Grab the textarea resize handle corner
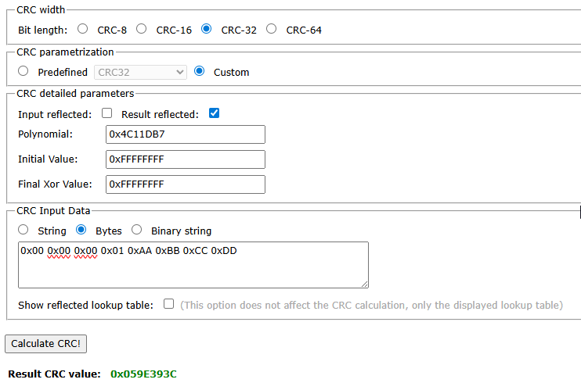Image resolution: width=581 pixels, height=390 pixels. [x=364, y=284]
